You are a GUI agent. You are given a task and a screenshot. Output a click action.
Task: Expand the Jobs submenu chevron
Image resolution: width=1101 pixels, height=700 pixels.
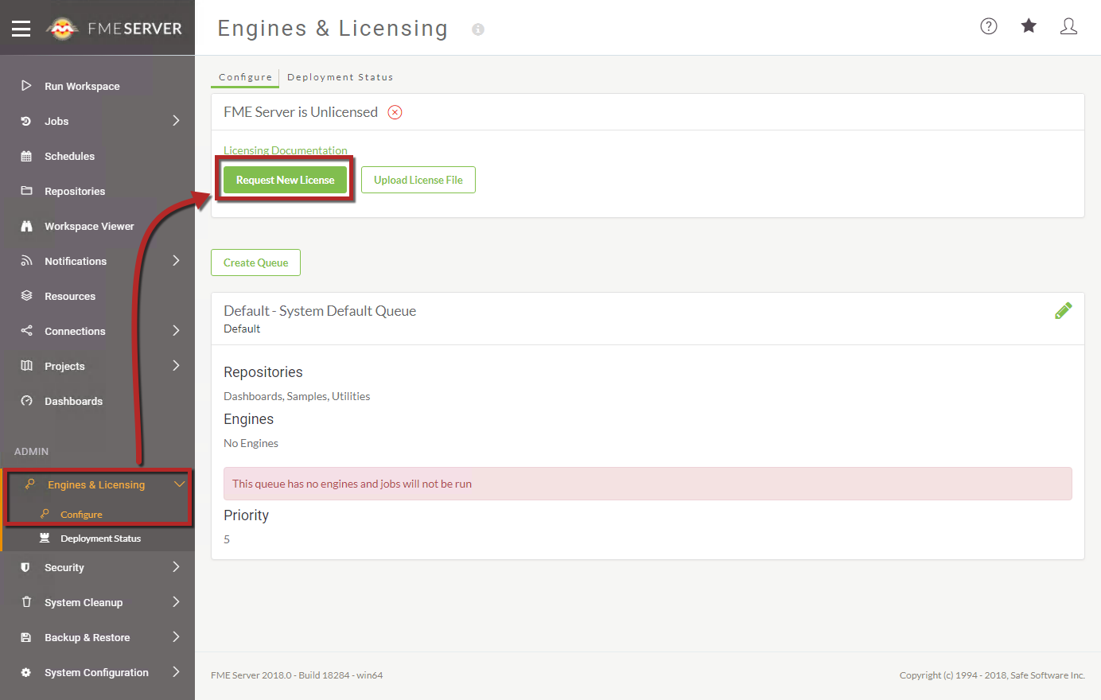tap(177, 121)
